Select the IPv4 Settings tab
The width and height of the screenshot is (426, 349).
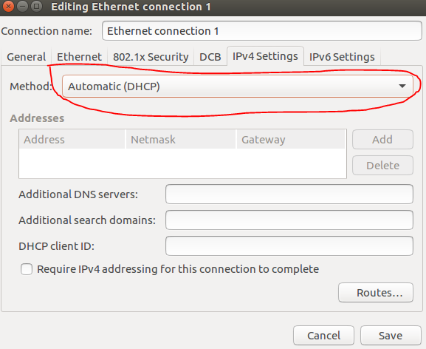click(x=265, y=56)
